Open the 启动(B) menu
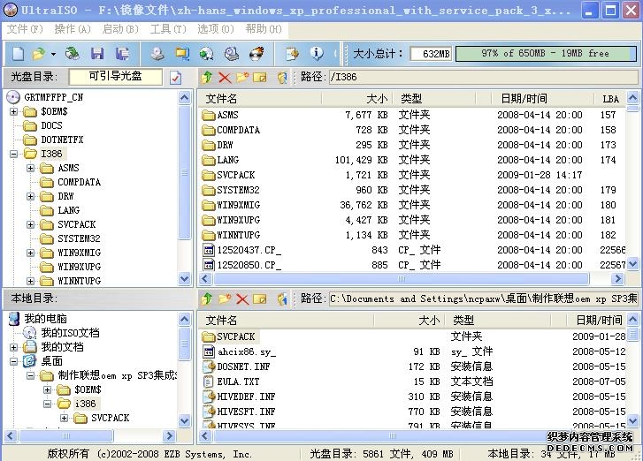The image size is (643, 461). coord(120,29)
